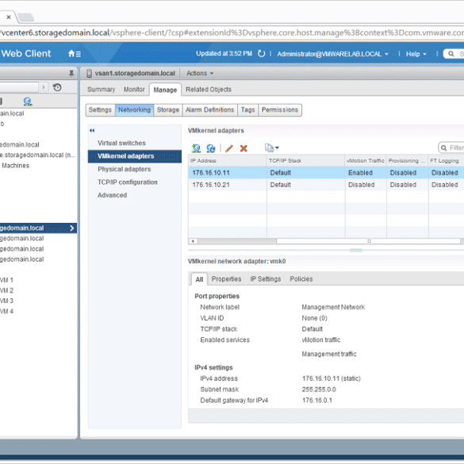This screenshot has height=464, width=464.
Task: Select the Networking globe inventory icon
Action: pos(28,102)
